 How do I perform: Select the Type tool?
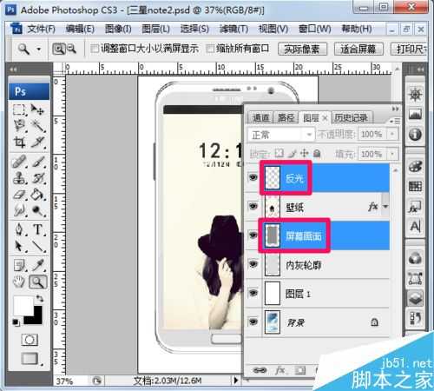37,229
